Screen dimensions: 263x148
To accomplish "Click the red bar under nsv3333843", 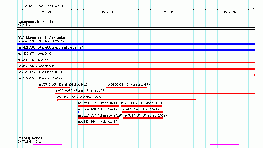I will pos(142,106).
